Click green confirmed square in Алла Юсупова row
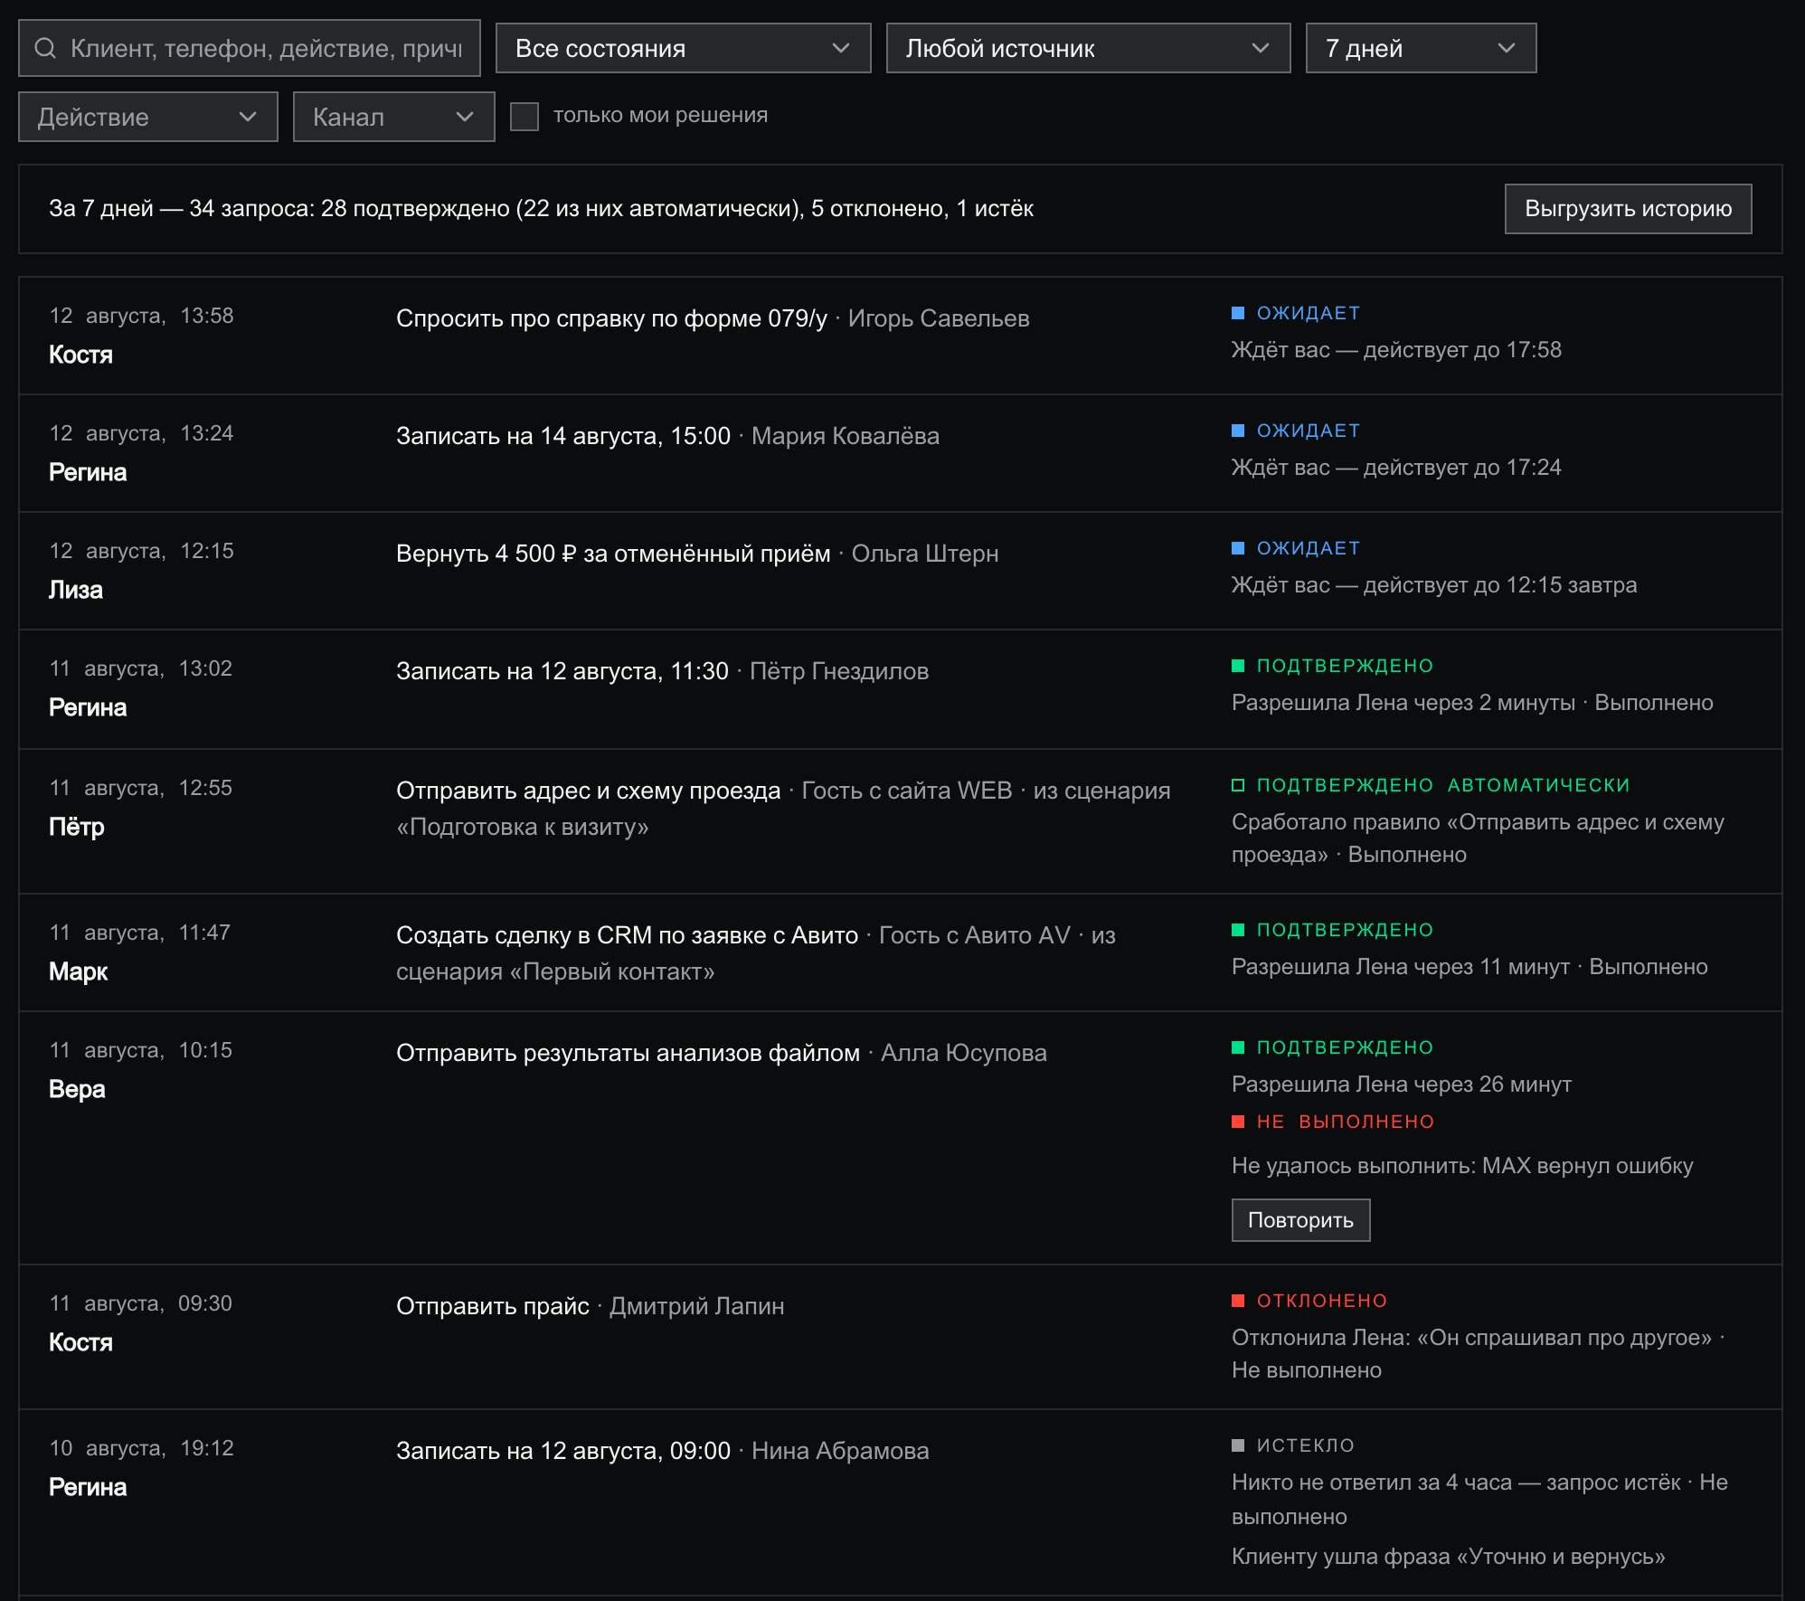This screenshot has height=1601, width=1805. coord(1238,1047)
